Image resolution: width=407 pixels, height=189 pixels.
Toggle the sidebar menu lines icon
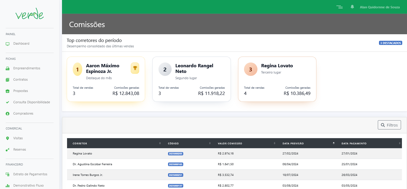point(339,7)
